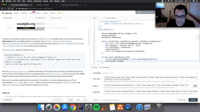Reload the LeetCode page
This screenshot has width=200, height=112.
[x=9, y=9]
